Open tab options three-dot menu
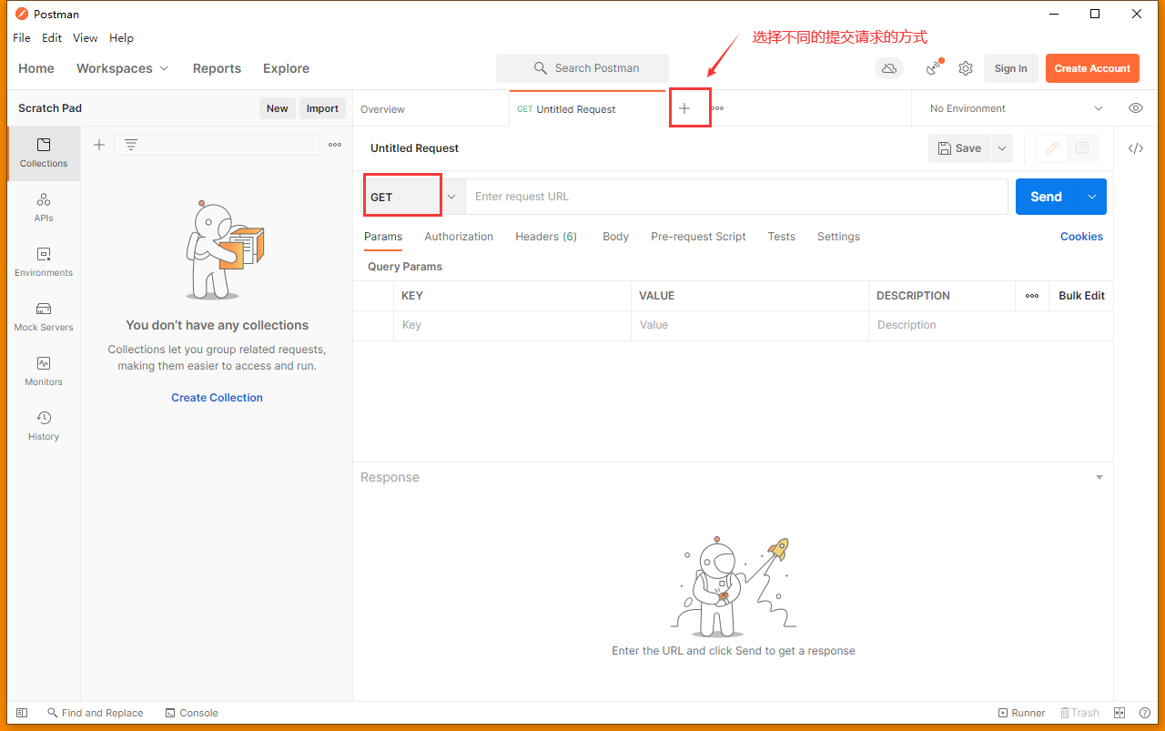1165x731 pixels. pos(718,108)
